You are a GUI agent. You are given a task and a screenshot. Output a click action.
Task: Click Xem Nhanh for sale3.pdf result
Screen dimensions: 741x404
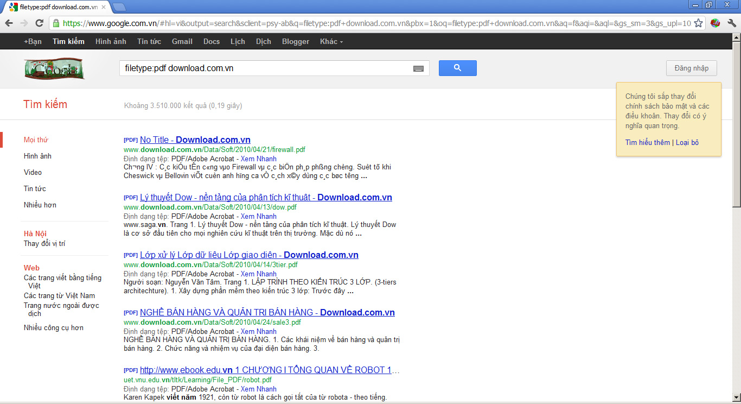(259, 331)
